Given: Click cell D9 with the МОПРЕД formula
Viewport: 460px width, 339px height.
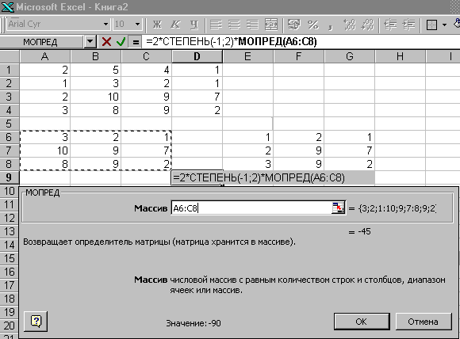Looking at the screenshot, I should [x=197, y=177].
